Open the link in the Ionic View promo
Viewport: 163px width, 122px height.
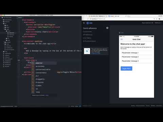click(x=96, y=53)
